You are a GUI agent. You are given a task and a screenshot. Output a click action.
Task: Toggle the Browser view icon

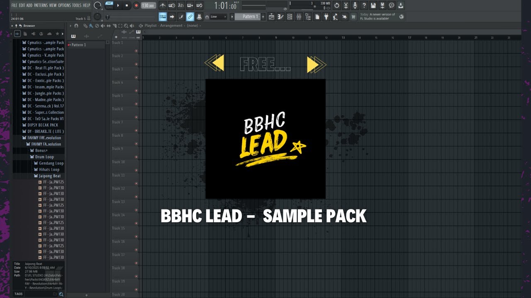308,17
